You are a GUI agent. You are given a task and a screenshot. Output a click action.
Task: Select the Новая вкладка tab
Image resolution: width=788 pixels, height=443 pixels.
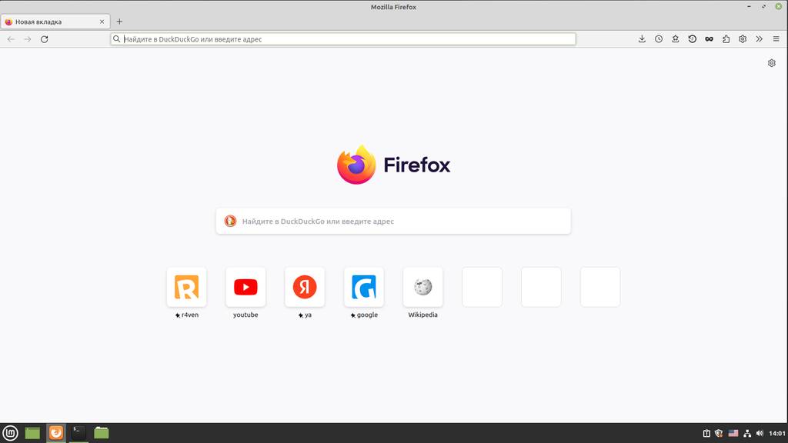pyautogui.click(x=50, y=22)
